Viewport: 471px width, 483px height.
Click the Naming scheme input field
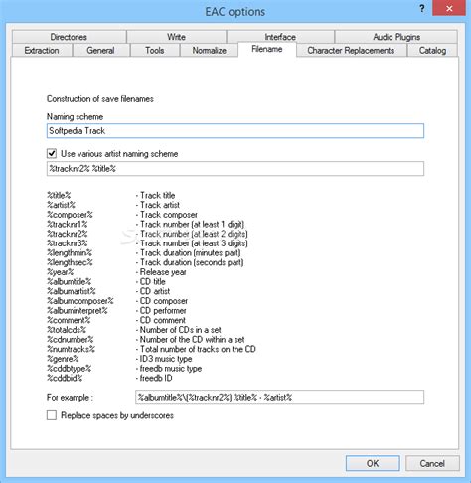235,131
